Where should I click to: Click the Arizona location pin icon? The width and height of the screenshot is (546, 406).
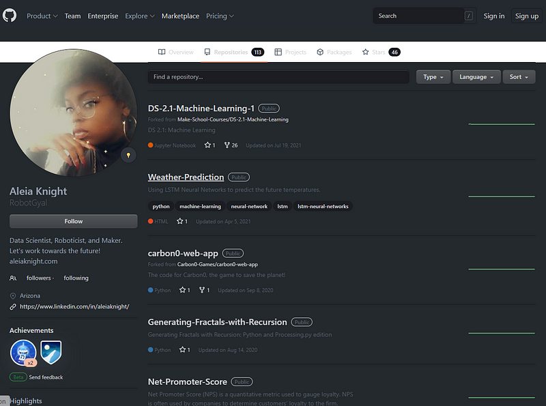[13, 295]
